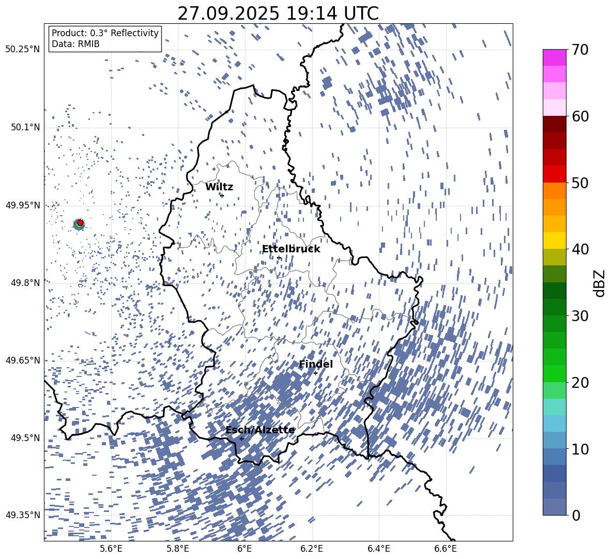This screenshot has height=559, width=612.
Task: Click the timestamp title 27.09.2025 19:14 UTC
Action: click(278, 13)
